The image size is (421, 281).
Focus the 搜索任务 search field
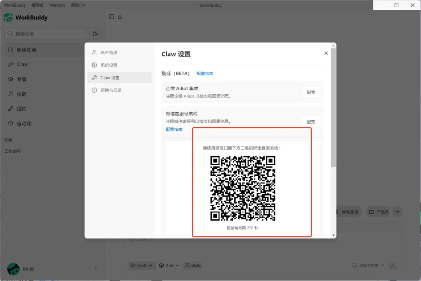point(46,34)
